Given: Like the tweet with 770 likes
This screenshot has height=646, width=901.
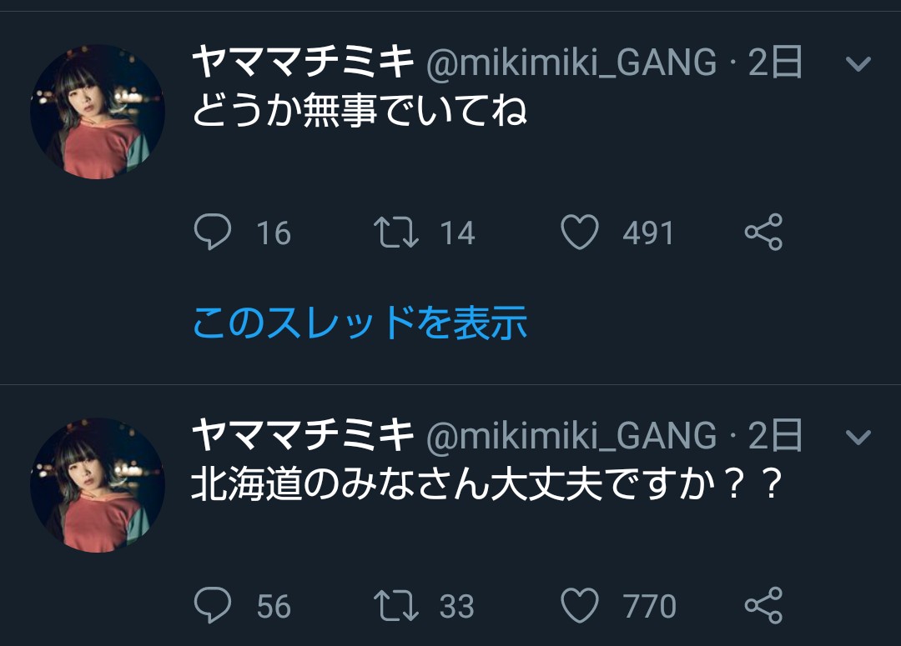Looking at the screenshot, I should tap(579, 606).
